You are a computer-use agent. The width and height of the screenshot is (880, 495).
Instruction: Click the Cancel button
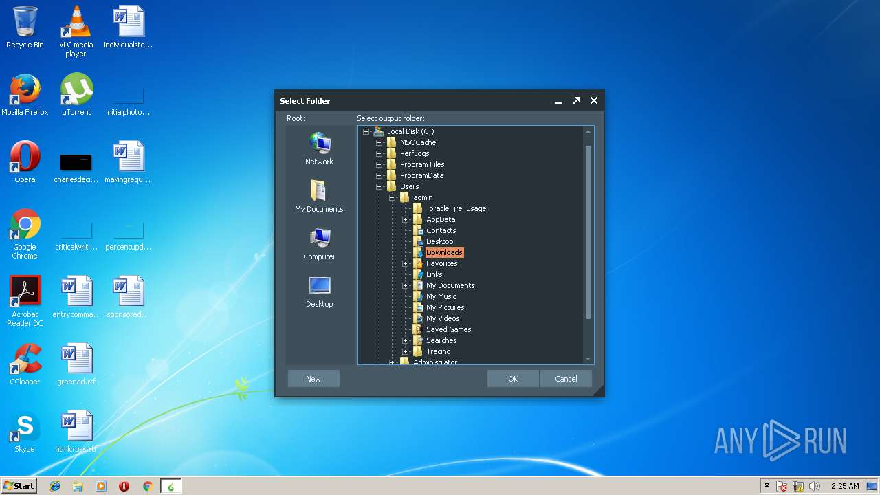pyautogui.click(x=566, y=379)
